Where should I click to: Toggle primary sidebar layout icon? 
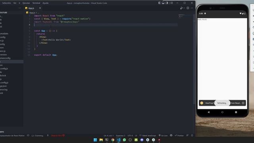(x=160, y=3)
